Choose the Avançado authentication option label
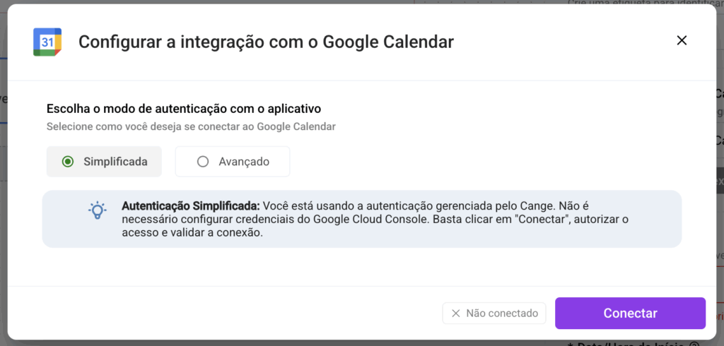 click(243, 162)
